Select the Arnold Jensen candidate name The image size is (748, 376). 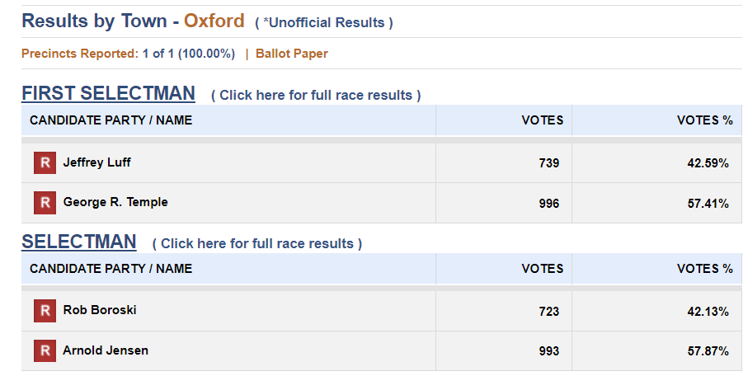(106, 350)
